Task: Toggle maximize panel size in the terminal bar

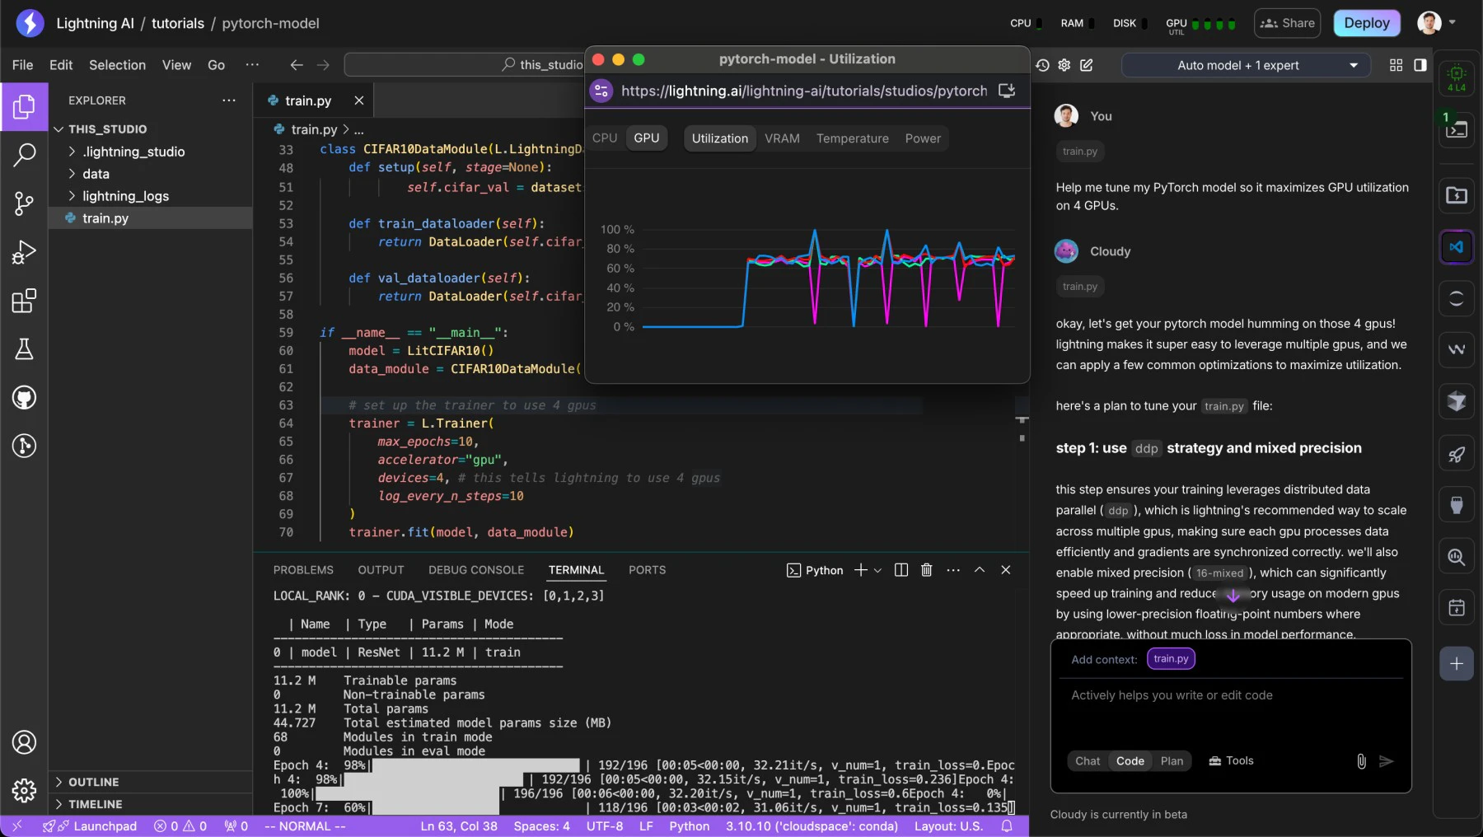Action: (x=979, y=569)
